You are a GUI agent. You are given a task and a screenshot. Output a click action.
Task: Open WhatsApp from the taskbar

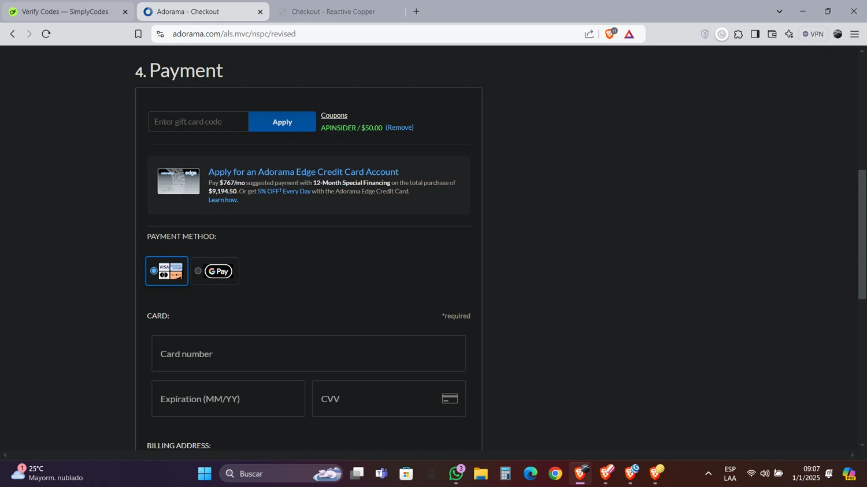[456, 474]
